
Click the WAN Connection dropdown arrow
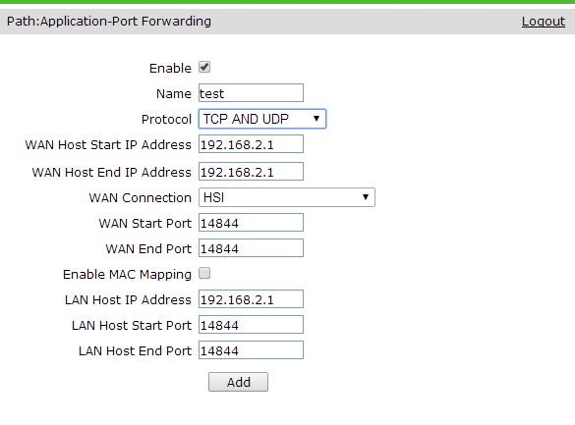366,197
